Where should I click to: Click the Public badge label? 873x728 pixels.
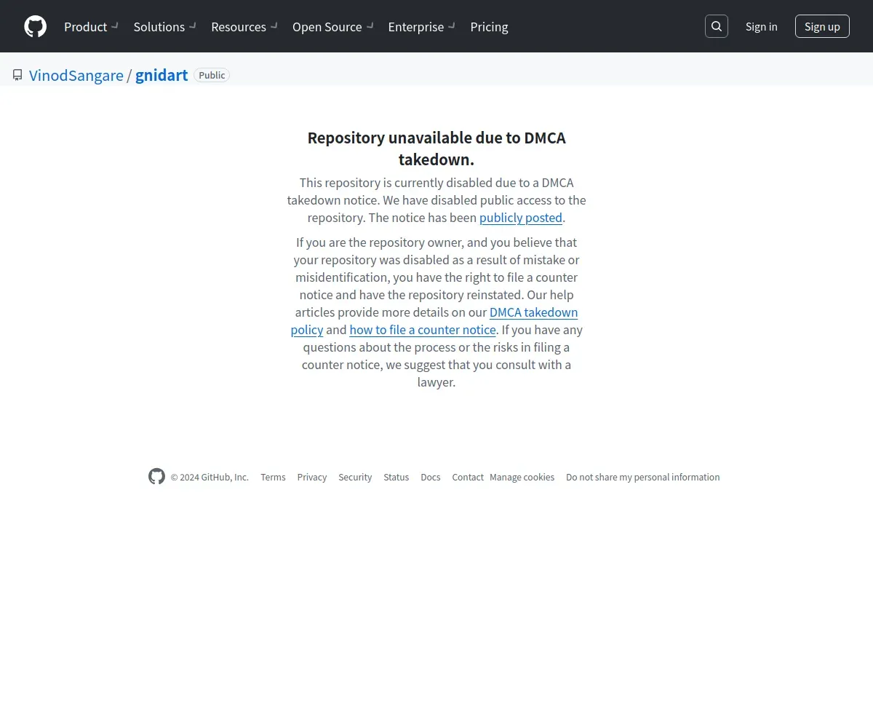tap(212, 75)
